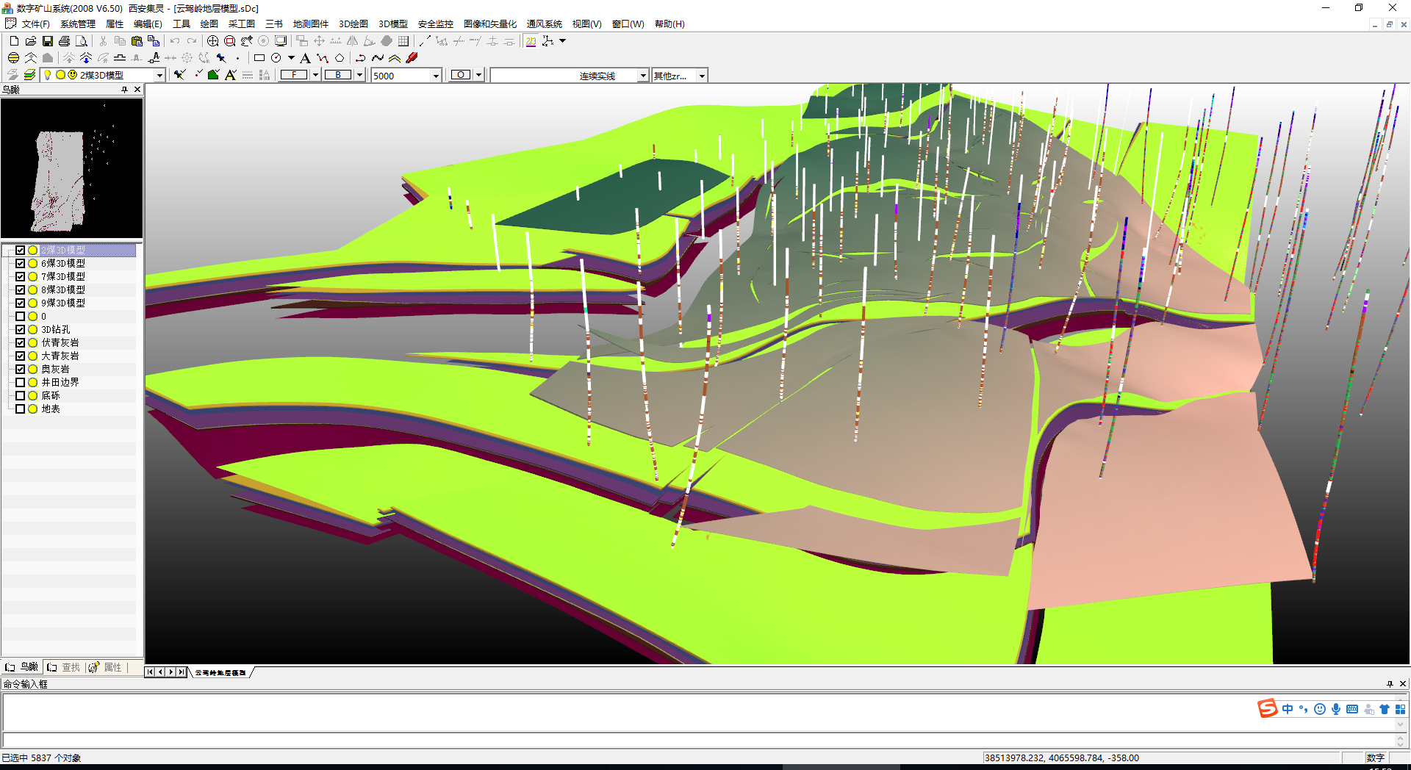Select the zoom in magnifier tool
Image resolution: width=1411 pixels, height=770 pixels.
pos(212,41)
